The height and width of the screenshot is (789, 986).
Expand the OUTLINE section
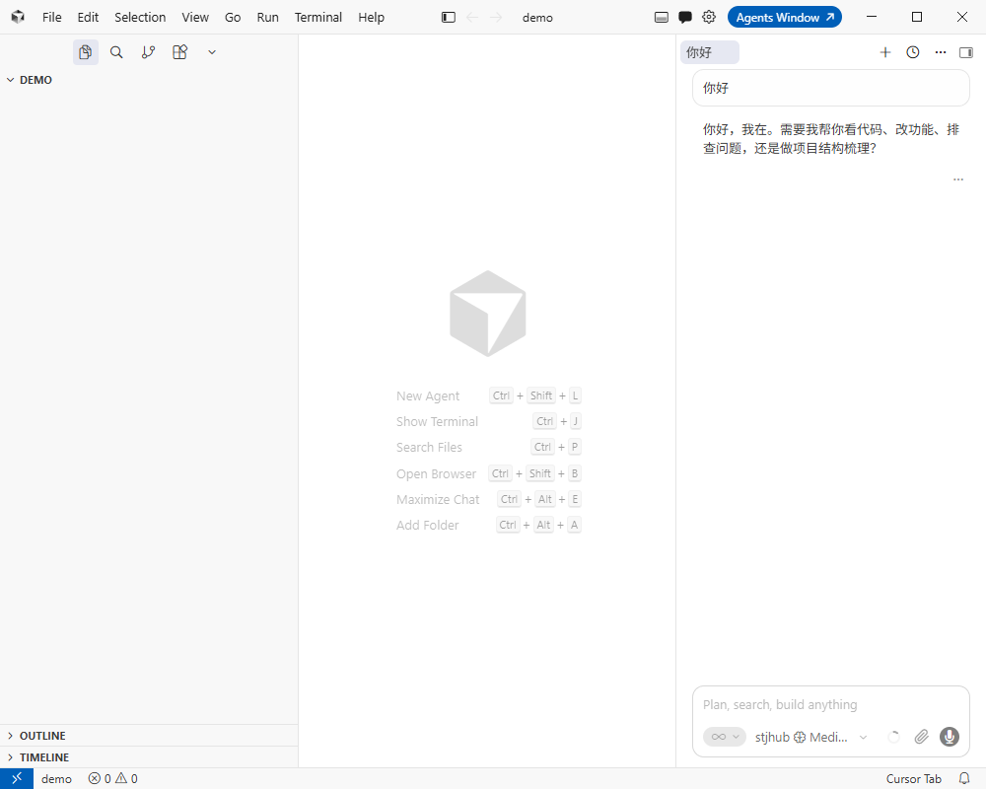(149, 736)
